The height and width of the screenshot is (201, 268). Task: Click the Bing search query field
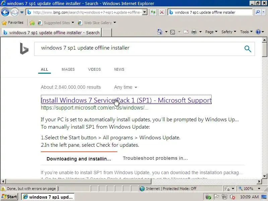pyautogui.click(x=138, y=49)
